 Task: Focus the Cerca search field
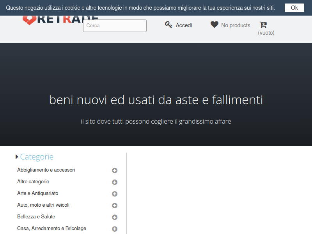(x=115, y=26)
